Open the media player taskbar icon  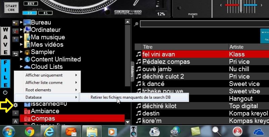pyautogui.click(x=112, y=132)
